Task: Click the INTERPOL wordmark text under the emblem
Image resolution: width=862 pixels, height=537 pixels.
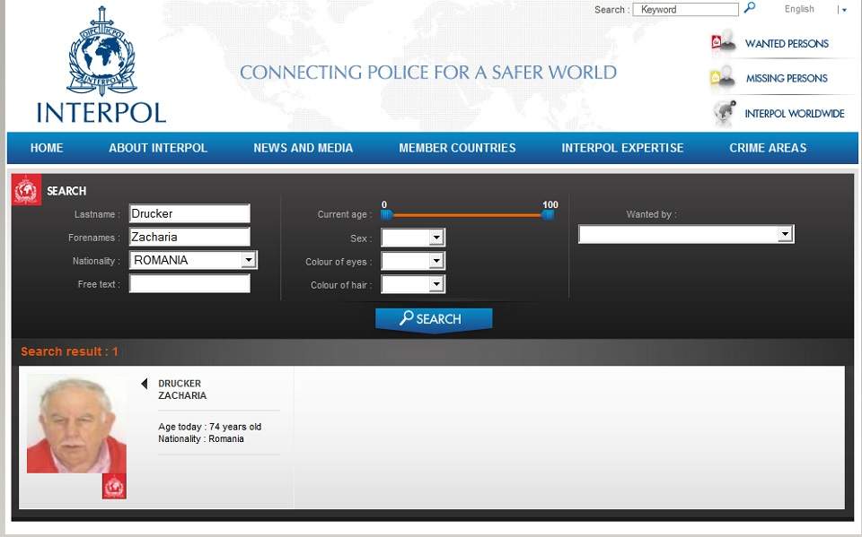Action: [101, 113]
